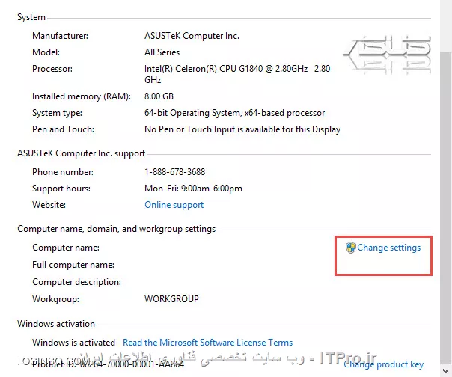Read the Microsoft Software License Terms
452x377 pixels.
click(x=207, y=343)
